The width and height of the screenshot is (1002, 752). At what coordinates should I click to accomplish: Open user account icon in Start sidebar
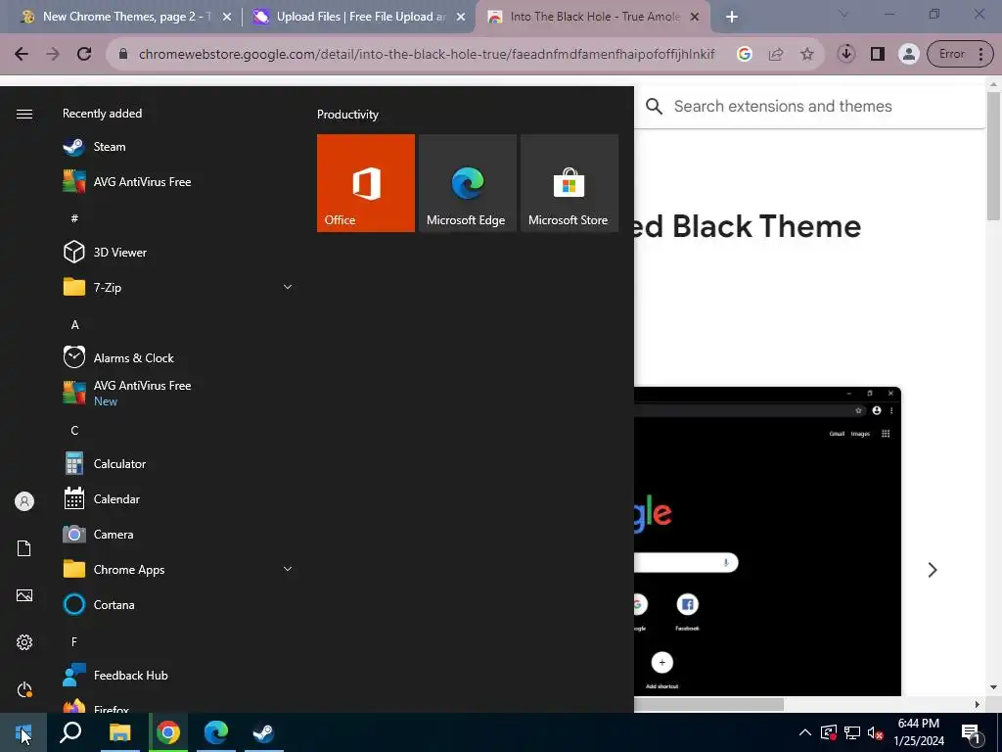click(24, 501)
